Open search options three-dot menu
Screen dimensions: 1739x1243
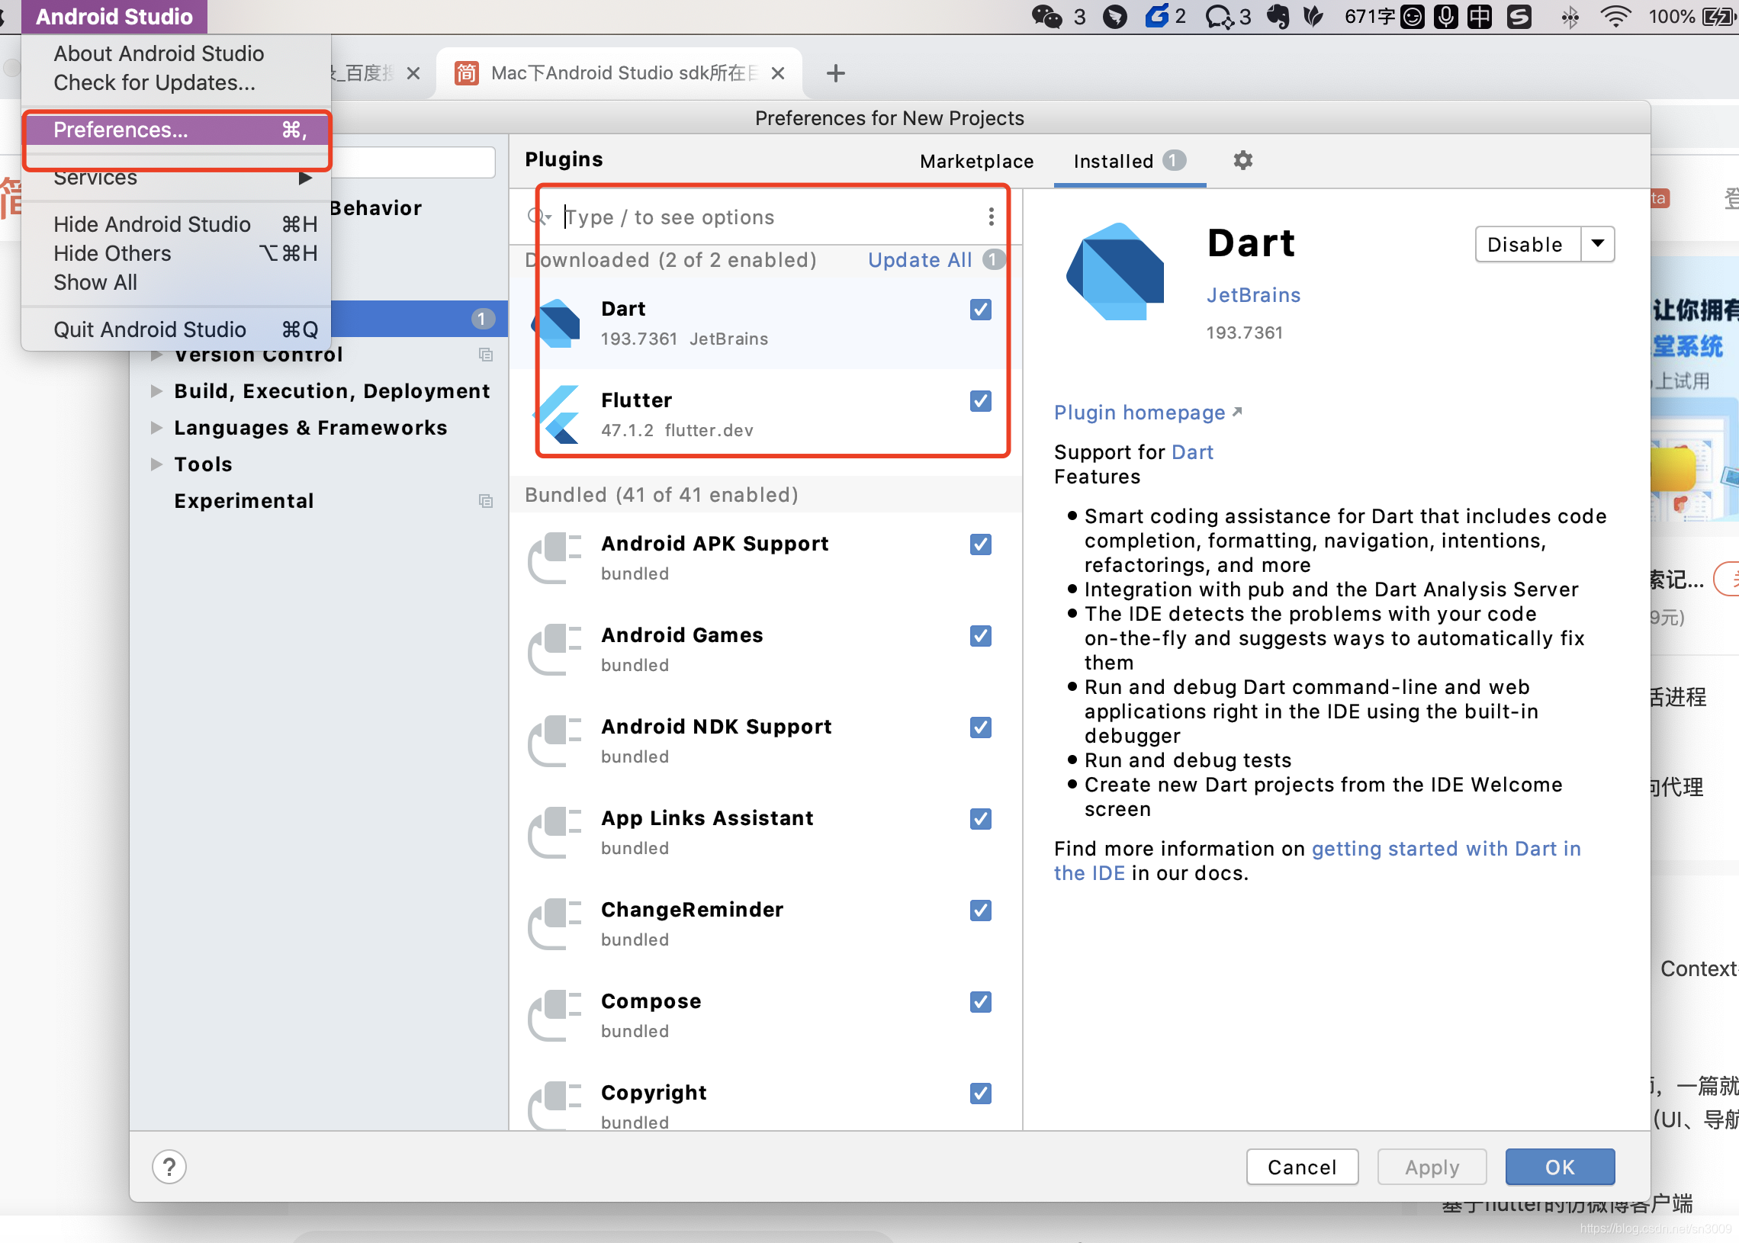coord(992,217)
